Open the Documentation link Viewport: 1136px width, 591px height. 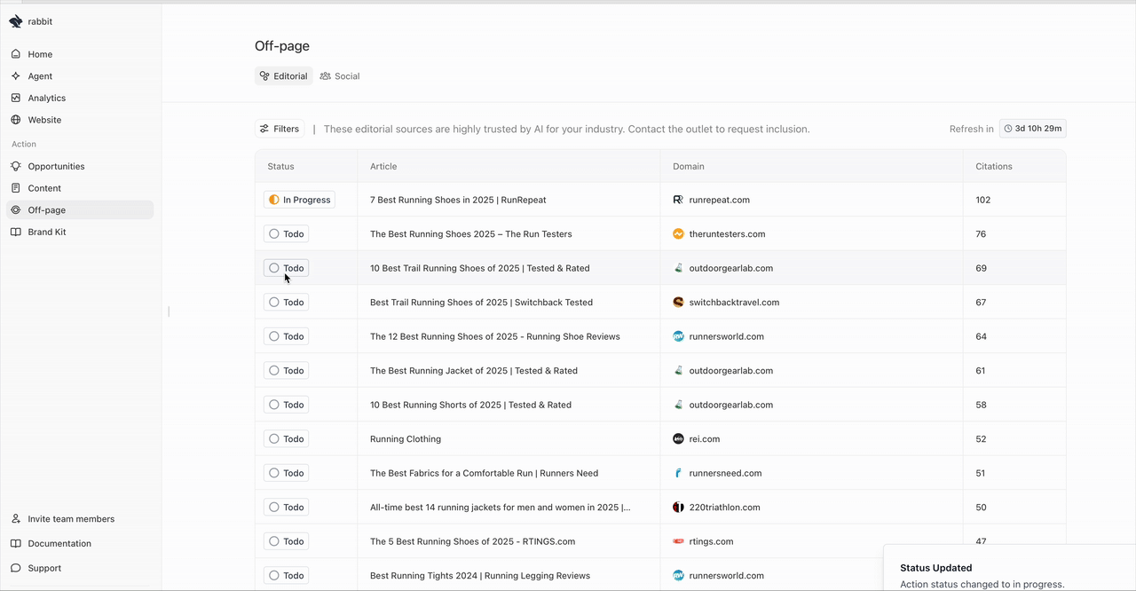click(59, 543)
